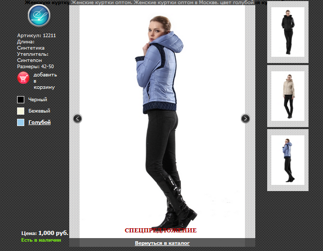This screenshot has width=323, height=251.
Task: Click the red shopping cart icon
Action: [23, 78]
